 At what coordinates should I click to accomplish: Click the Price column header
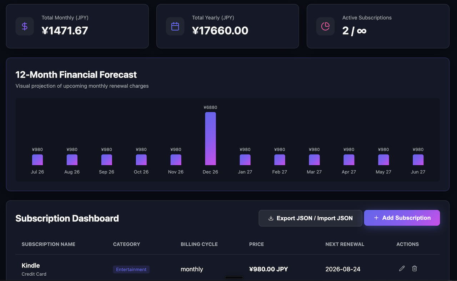point(257,244)
